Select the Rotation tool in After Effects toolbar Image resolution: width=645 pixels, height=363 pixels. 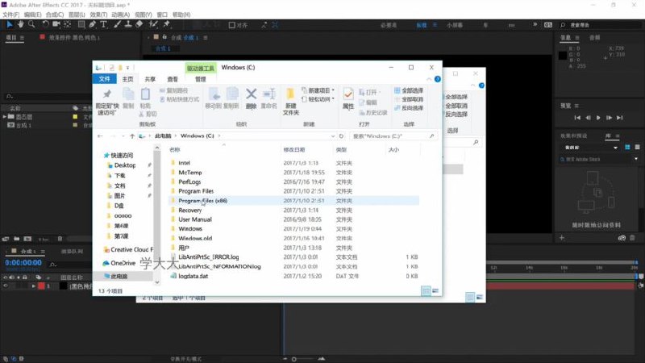45,25
